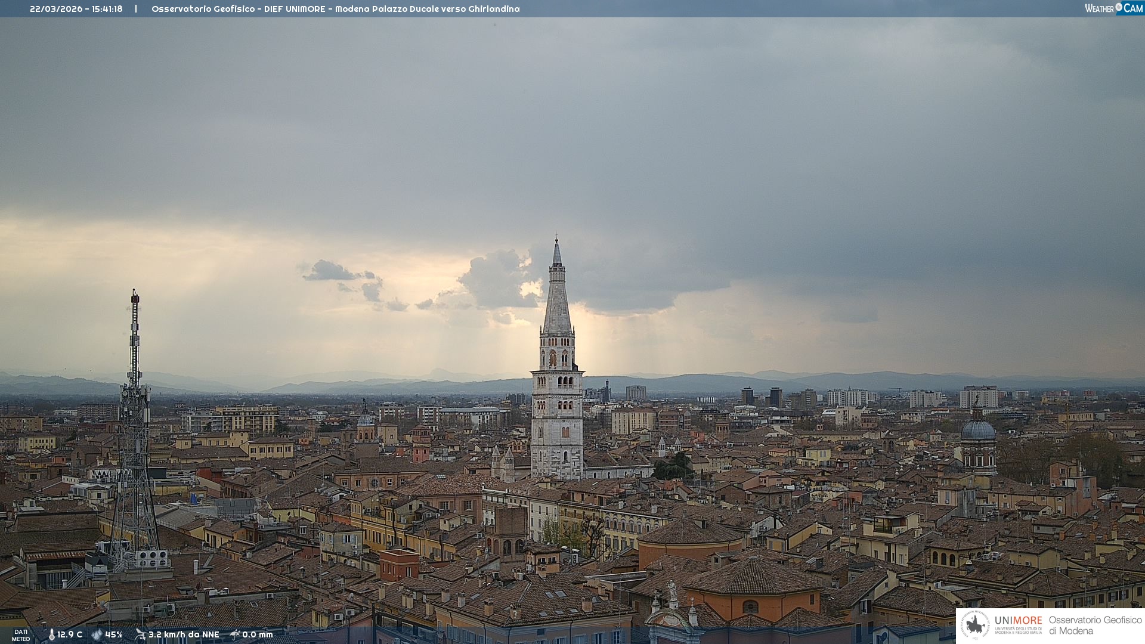Click the thermometer temperature icon
Viewport: 1145px width, 644px height.
pyautogui.click(x=51, y=635)
